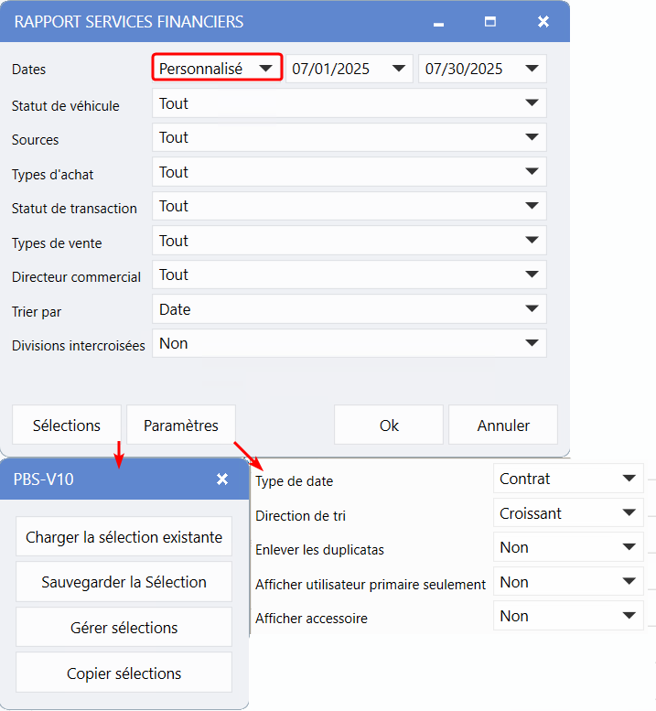This screenshot has height=711, width=656.
Task: Confirm the report with Ok
Action: [x=389, y=426]
